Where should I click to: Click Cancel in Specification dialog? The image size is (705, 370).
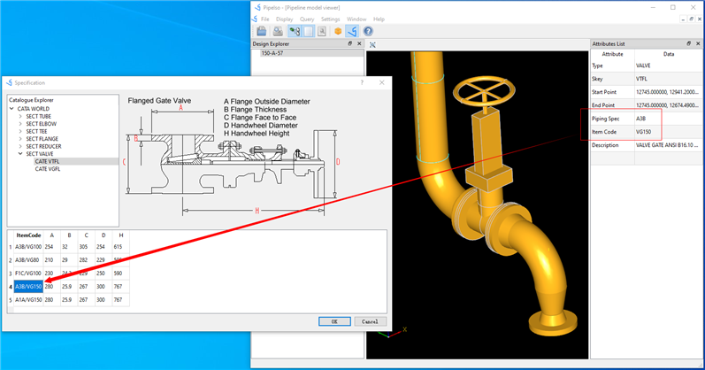tap(370, 321)
